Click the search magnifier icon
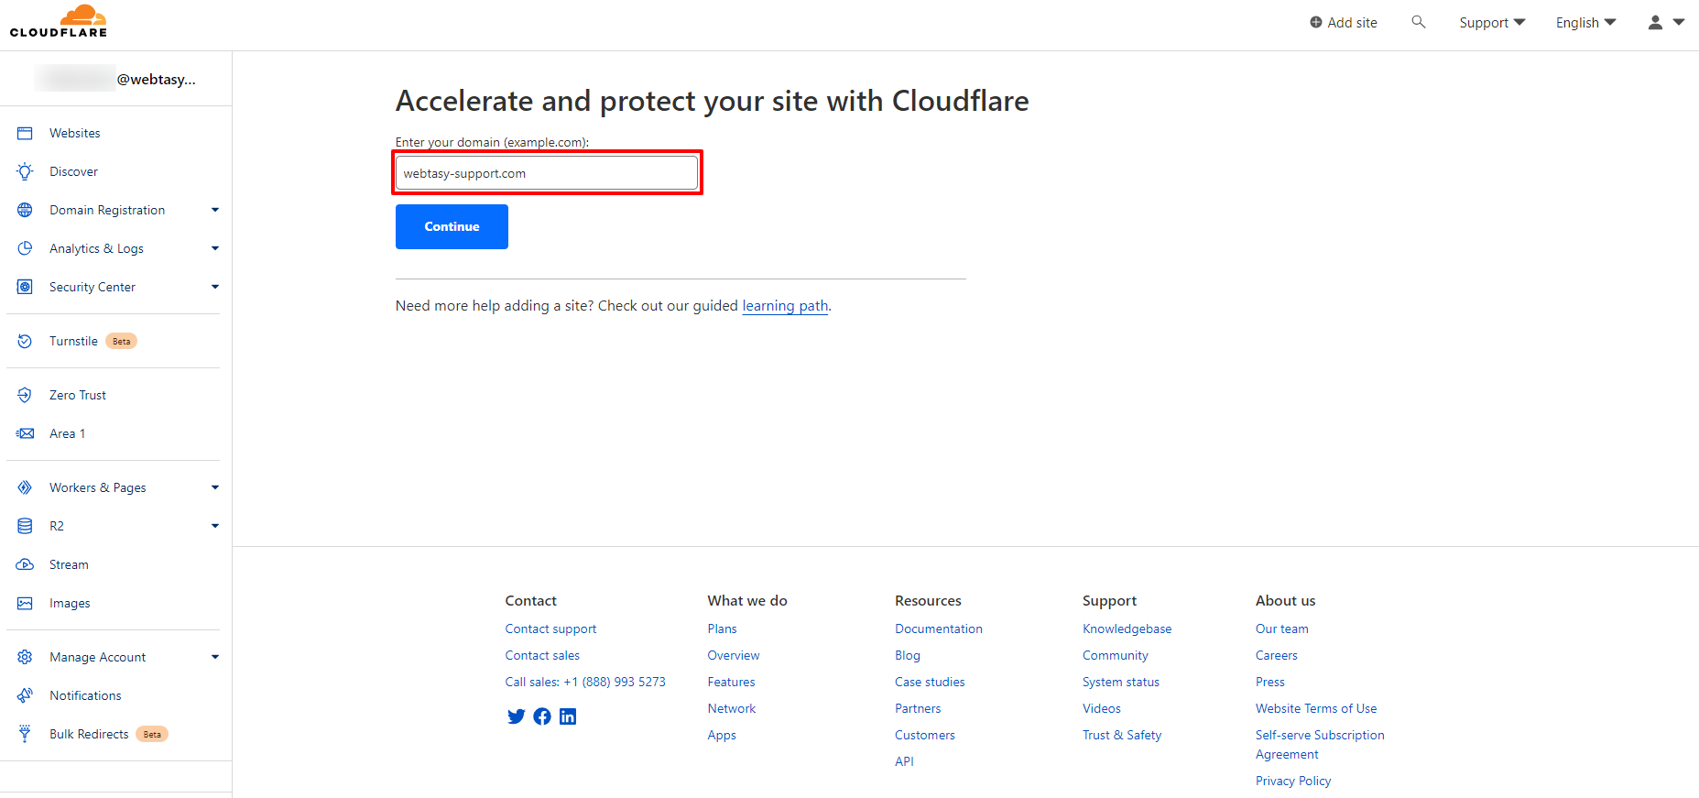 [1418, 22]
